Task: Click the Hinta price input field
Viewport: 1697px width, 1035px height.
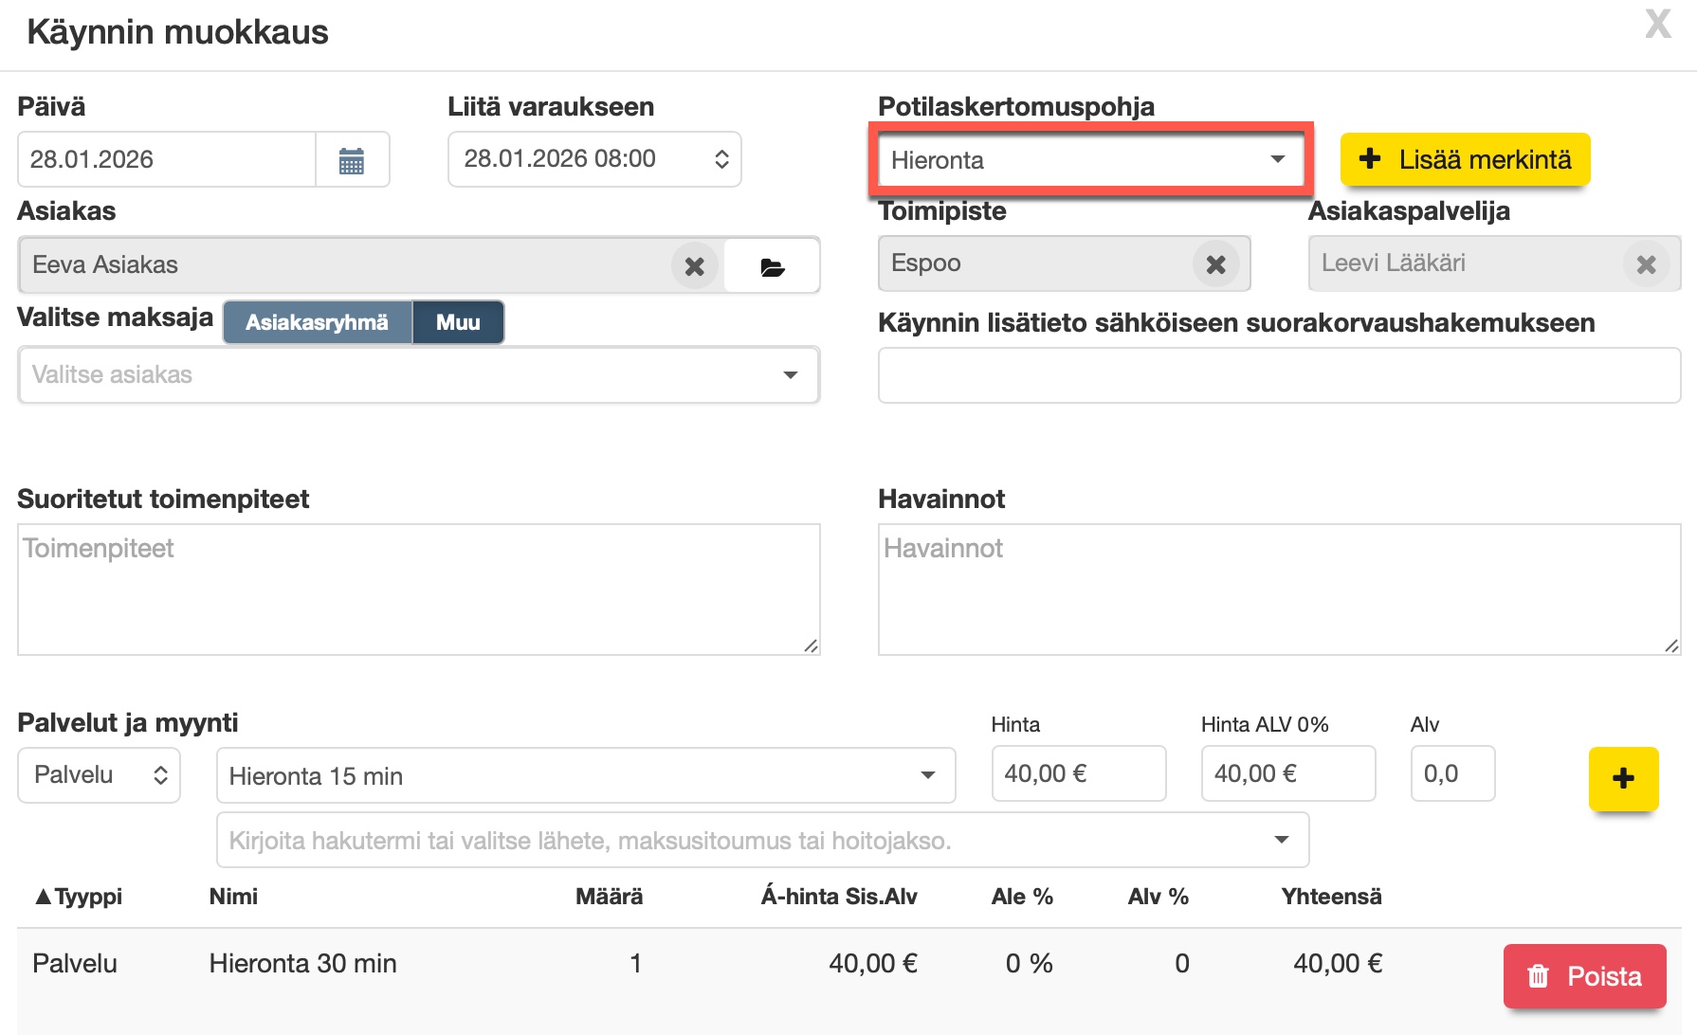Action: click(x=1078, y=774)
